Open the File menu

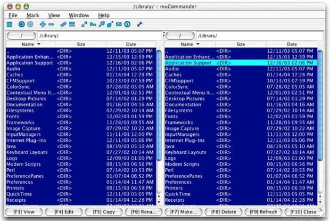13,16
